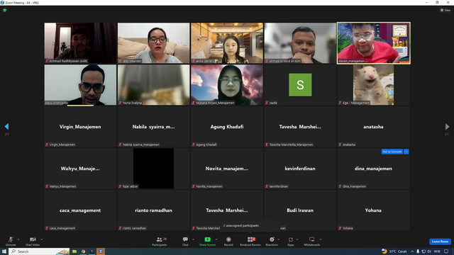Viewport: 454px width, 255px height.
Task: Open more options button on dina_manajemen tile
Action: click(x=406, y=152)
